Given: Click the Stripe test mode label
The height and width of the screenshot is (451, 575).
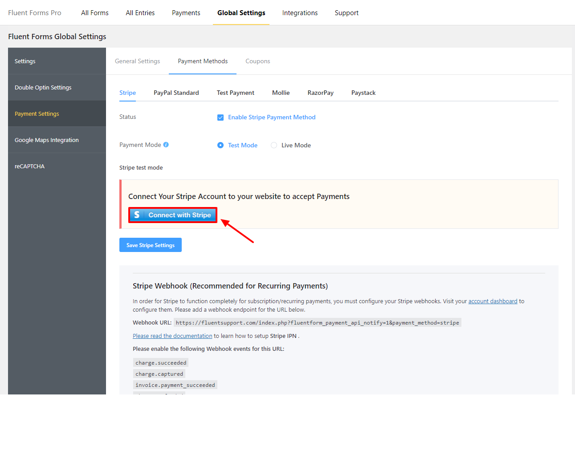Looking at the screenshot, I should click(x=141, y=168).
